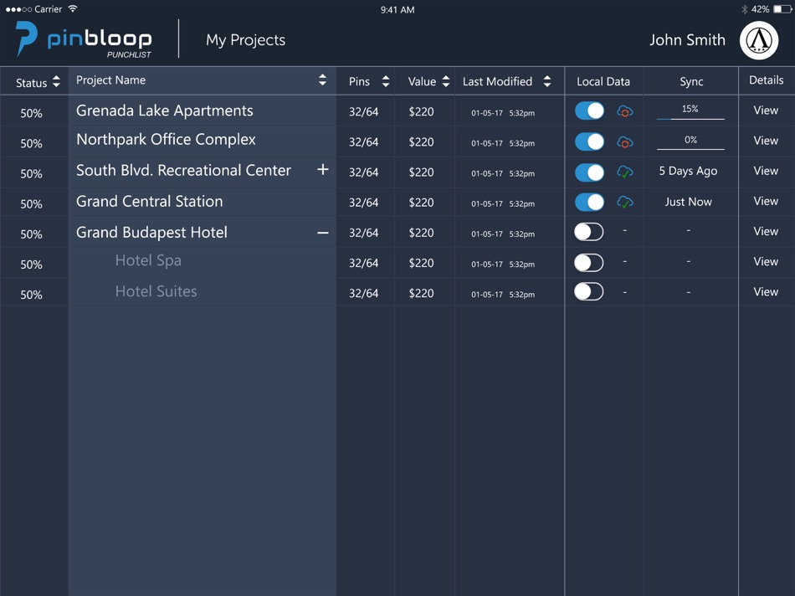View details for Grand Central Station
795x596 pixels.
[x=766, y=202]
